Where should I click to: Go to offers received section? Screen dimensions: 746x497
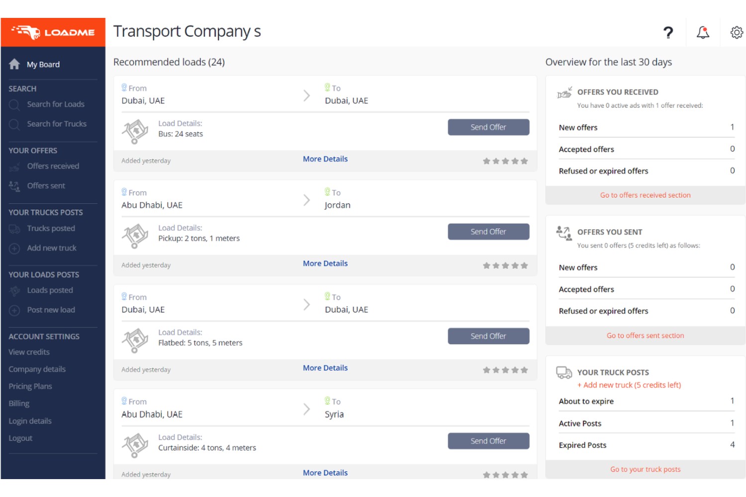645,195
